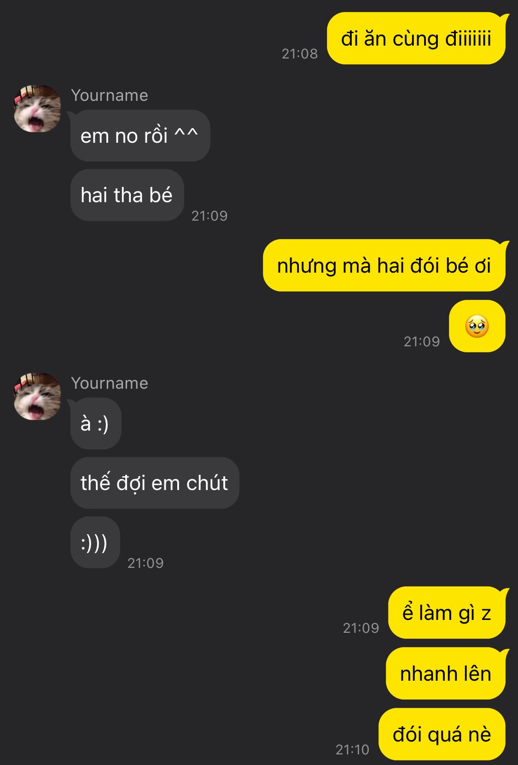Click the 21:09 timestamp beside 'hai tha bé'
The width and height of the screenshot is (518, 765).
click(210, 216)
